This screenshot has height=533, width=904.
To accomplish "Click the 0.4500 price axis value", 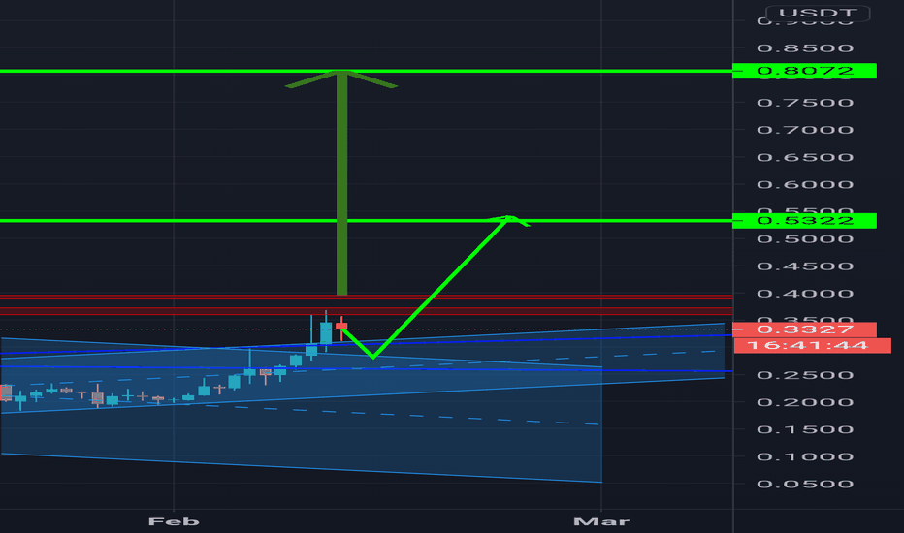I will click(x=805, y=266).
